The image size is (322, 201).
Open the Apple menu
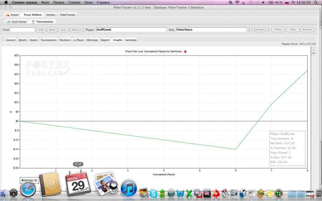click(x=6, y=2)
